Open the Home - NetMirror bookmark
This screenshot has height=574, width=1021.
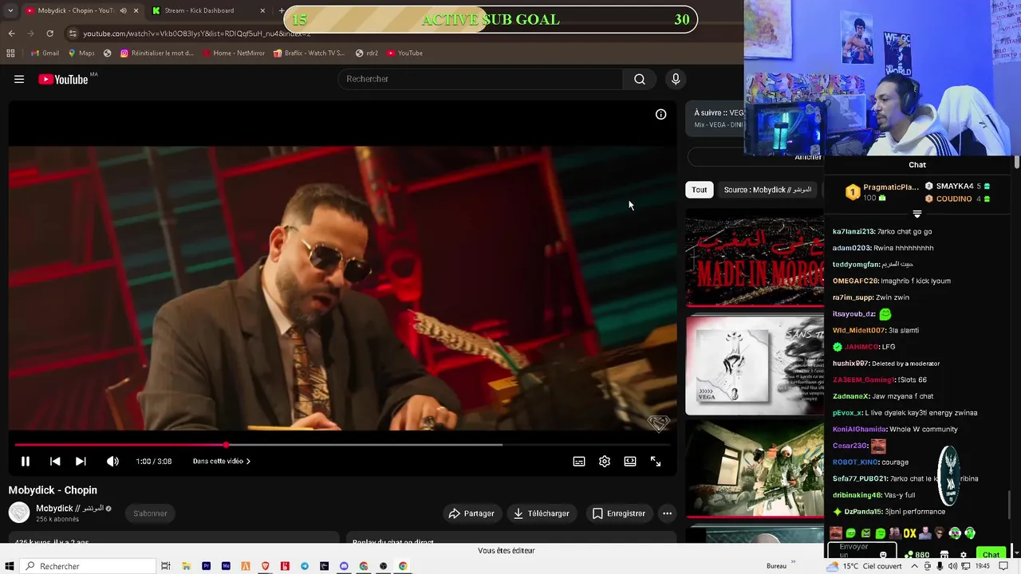[234, 53]
